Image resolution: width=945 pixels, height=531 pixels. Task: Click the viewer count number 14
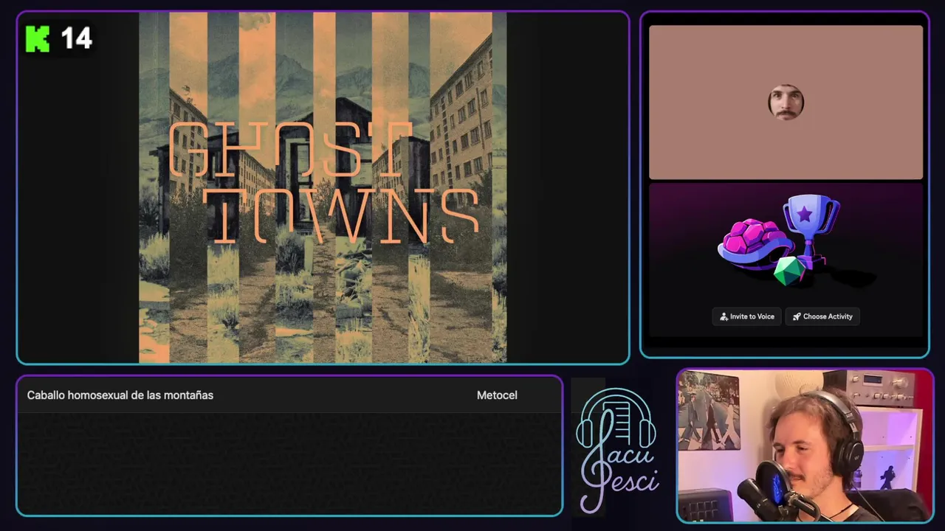pyautogui.click(x=76, y=38)
